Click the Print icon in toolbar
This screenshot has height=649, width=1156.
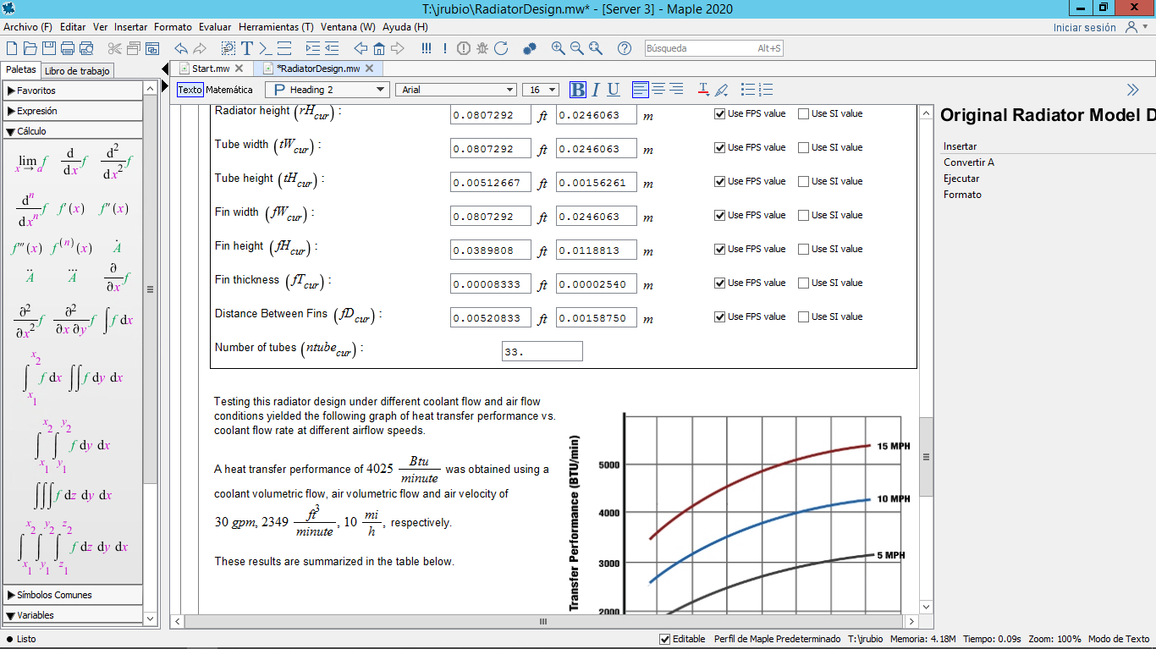tap(68, 48)
